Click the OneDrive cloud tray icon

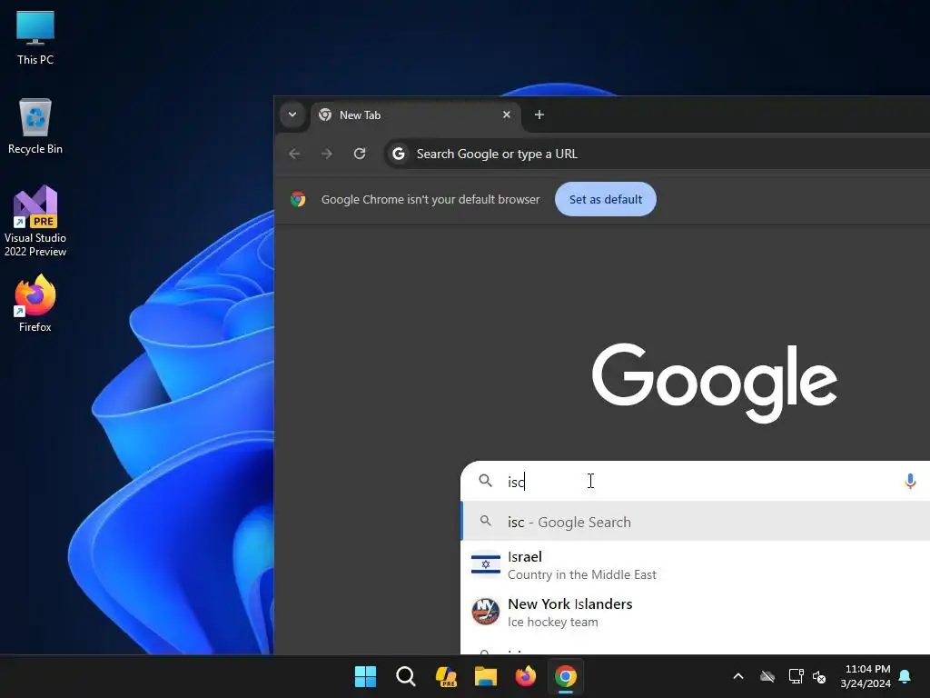click(x=767, y=676)
